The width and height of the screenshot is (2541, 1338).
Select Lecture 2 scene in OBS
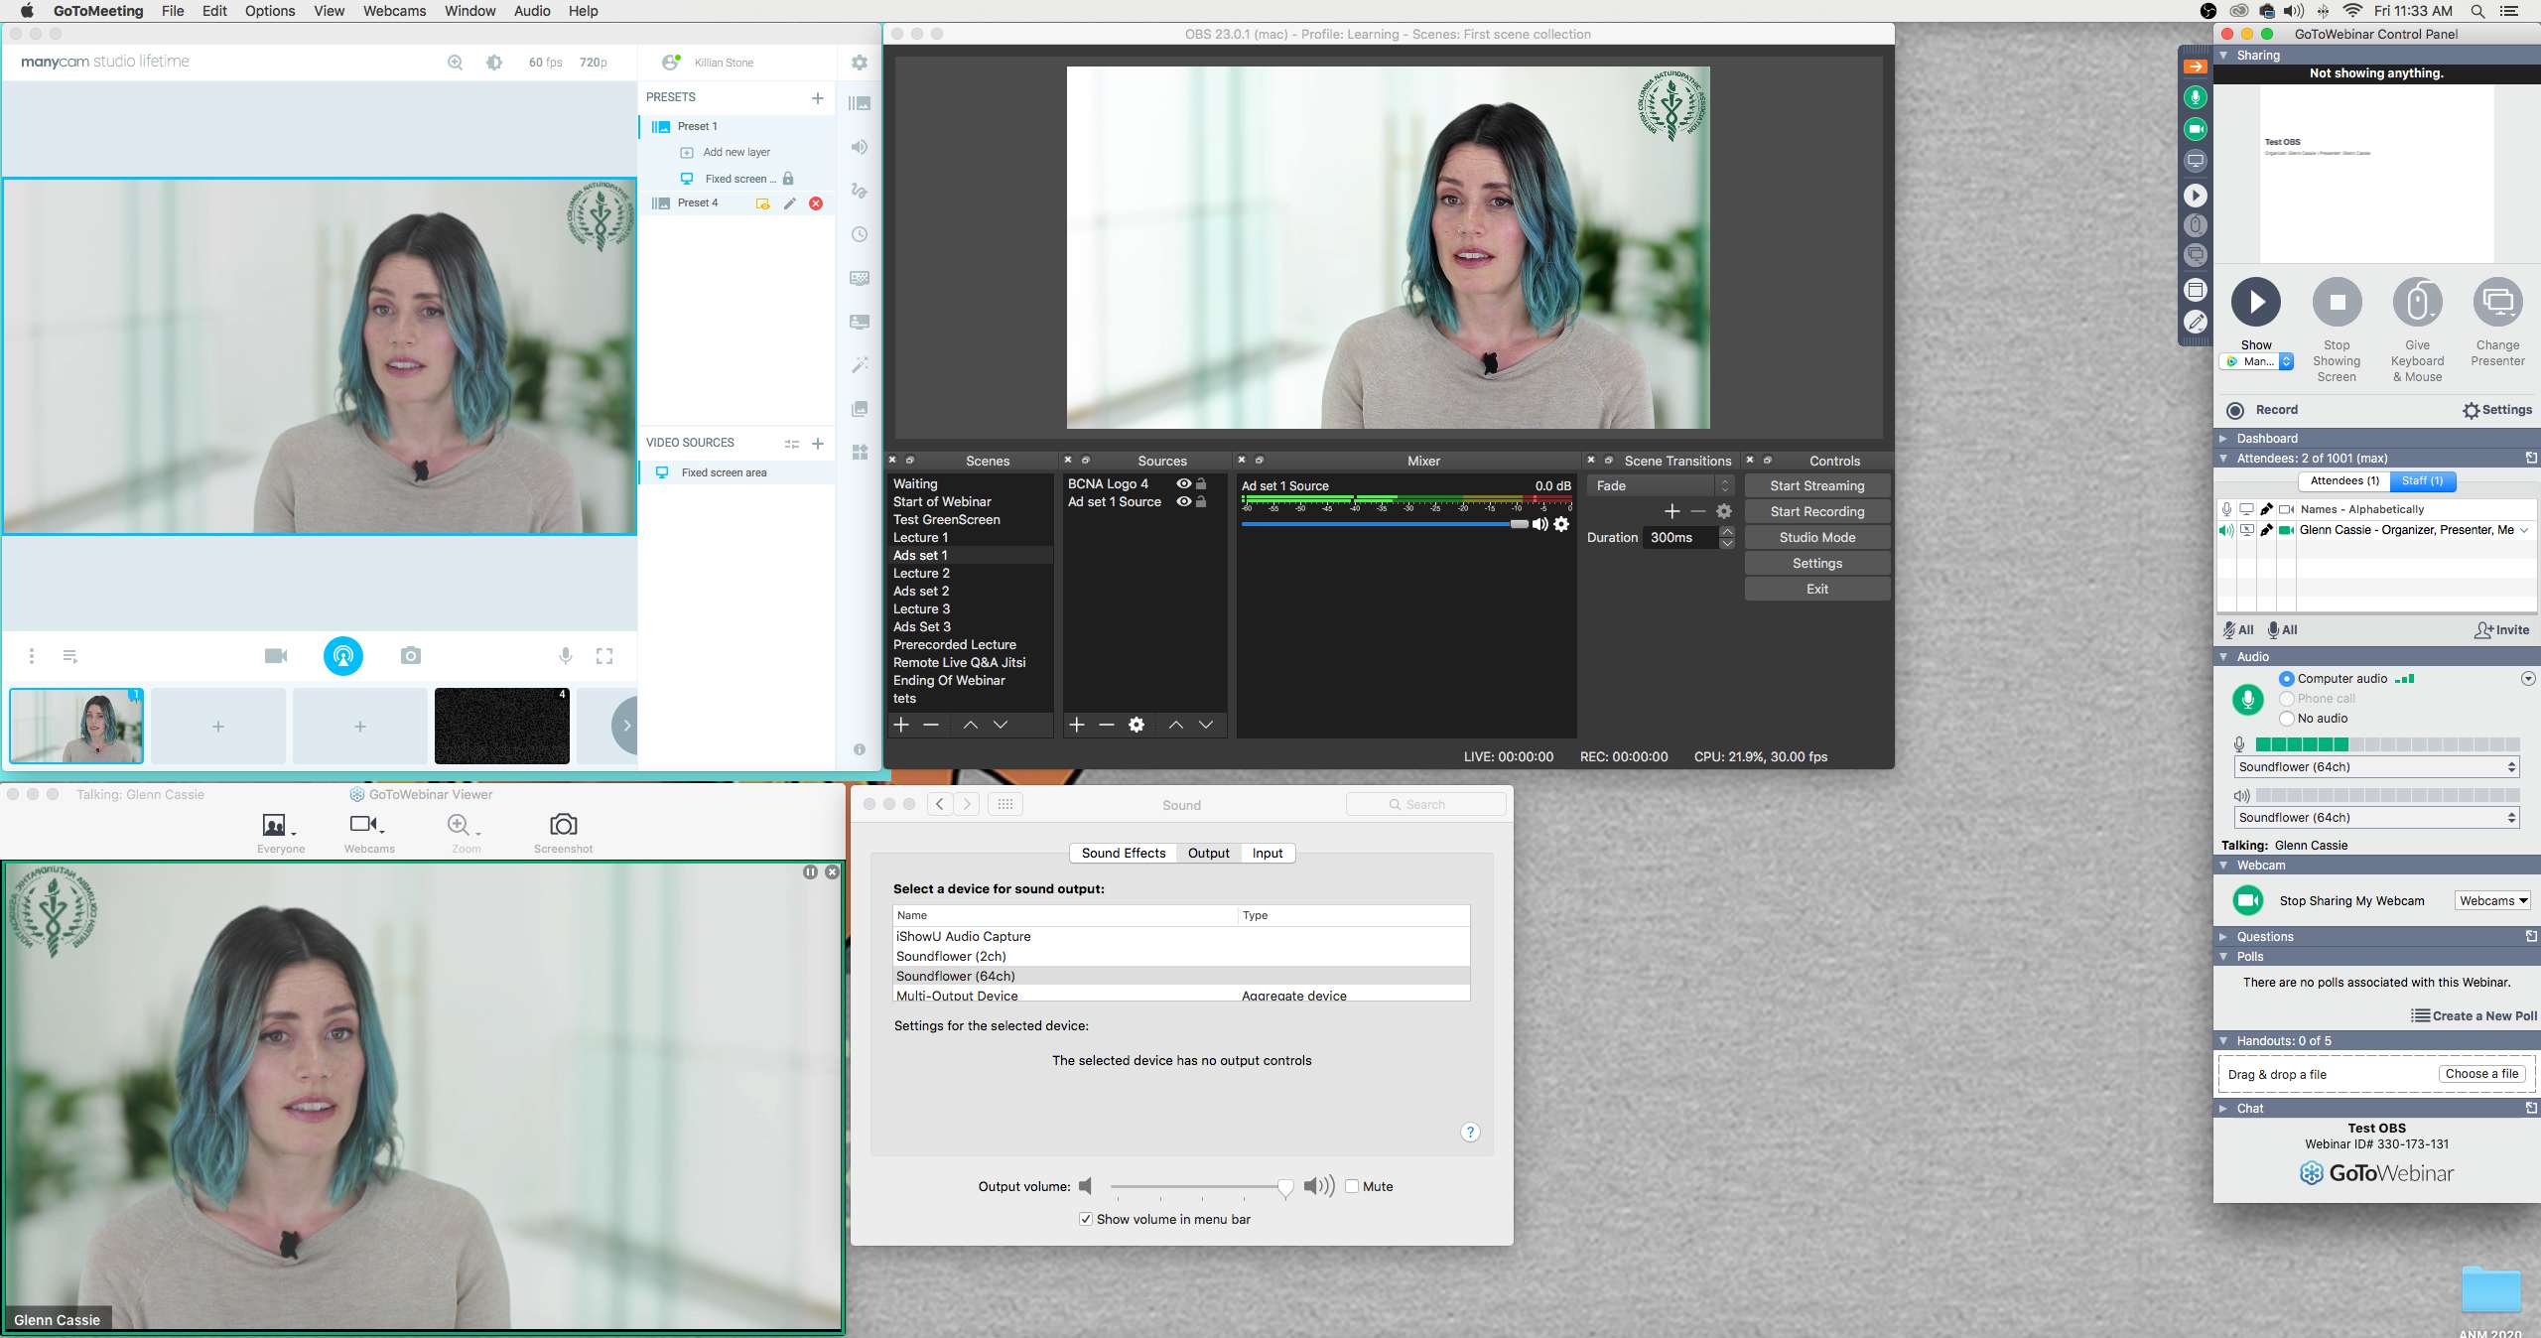coord(970,573)
